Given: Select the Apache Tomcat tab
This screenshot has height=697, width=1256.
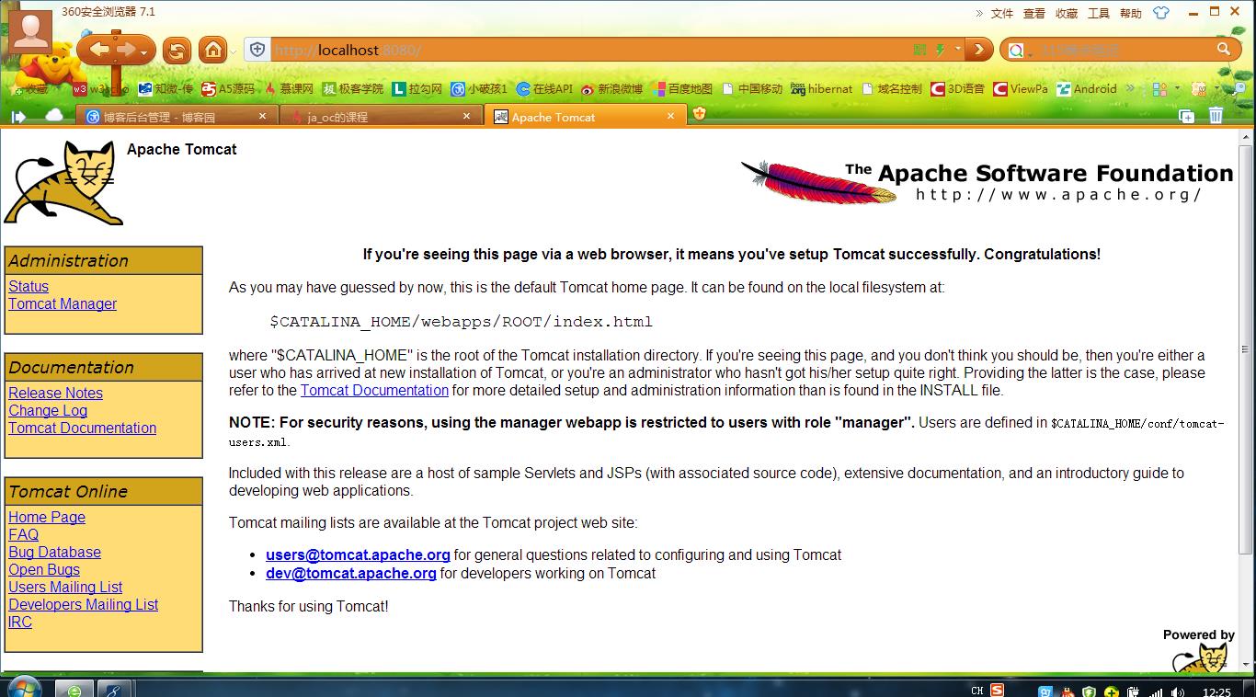Looking at the screenshot, I should pos(586,117).
